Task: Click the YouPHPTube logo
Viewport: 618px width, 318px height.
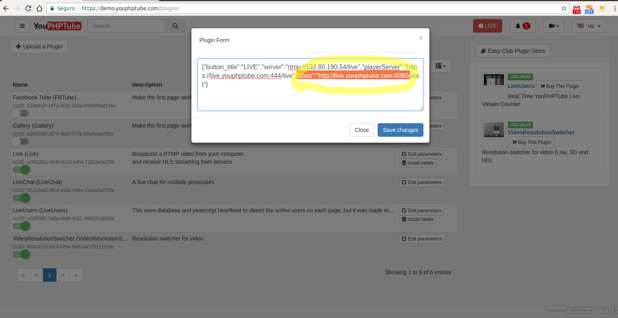Action: [x=57, y=26]
